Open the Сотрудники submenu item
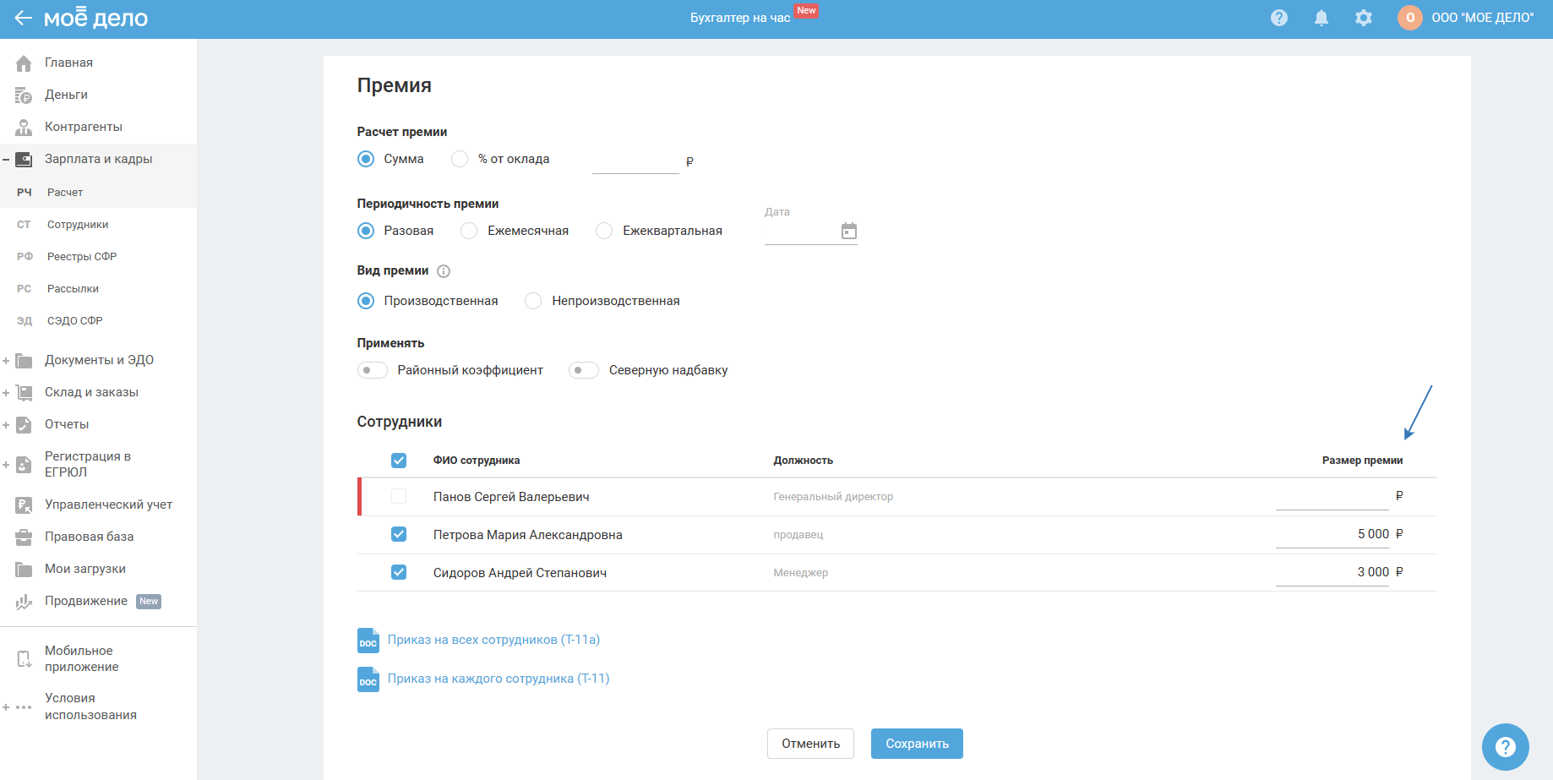The width and height of the screenshot is (1553, 780). pos(98,225)
